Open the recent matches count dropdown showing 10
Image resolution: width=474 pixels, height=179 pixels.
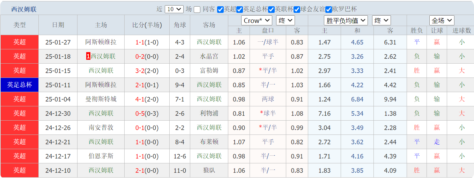174,9
